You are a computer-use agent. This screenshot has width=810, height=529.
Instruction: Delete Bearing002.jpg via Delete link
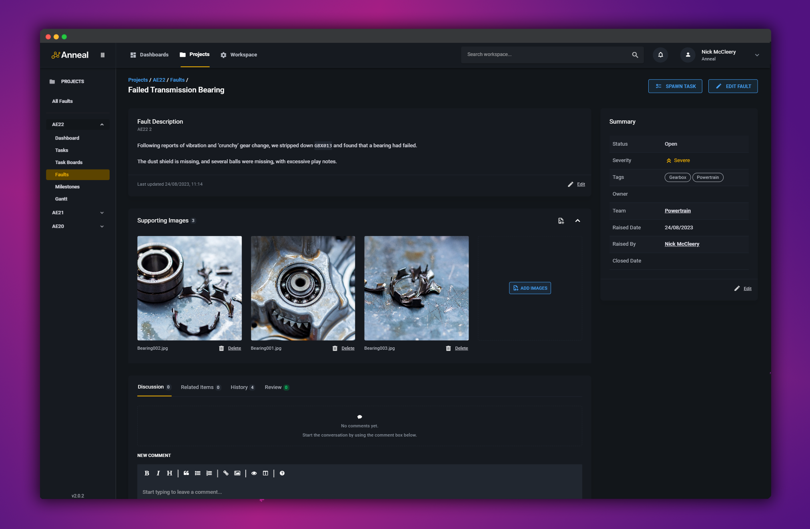coord(235,348)
